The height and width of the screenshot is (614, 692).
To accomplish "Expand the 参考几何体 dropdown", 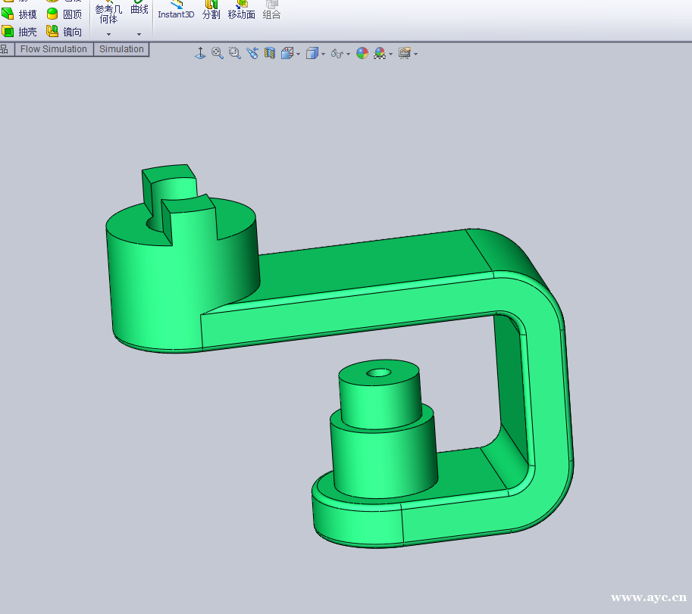I will click(x=108, y=34).
